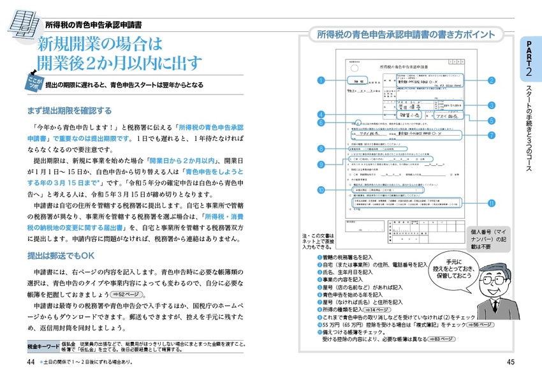Screen dimensions: 542x384
Task: Click blue text '青色申告をしようと'
Action: [214, 172]
